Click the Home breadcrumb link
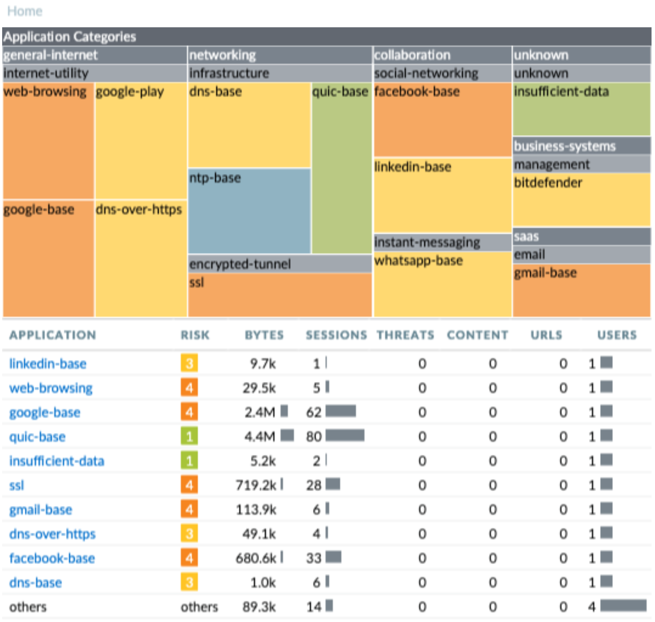 click(25, 11)
